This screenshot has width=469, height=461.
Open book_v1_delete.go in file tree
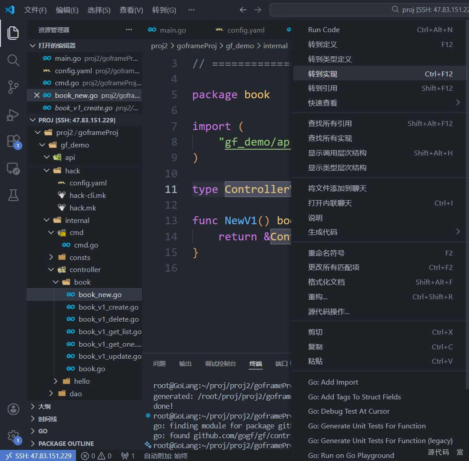click(108, 319)
